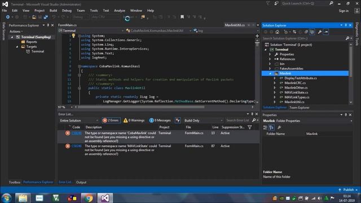The image size is (361, 203).
Task: Click the Sign in link
Action: pos(344,11)
